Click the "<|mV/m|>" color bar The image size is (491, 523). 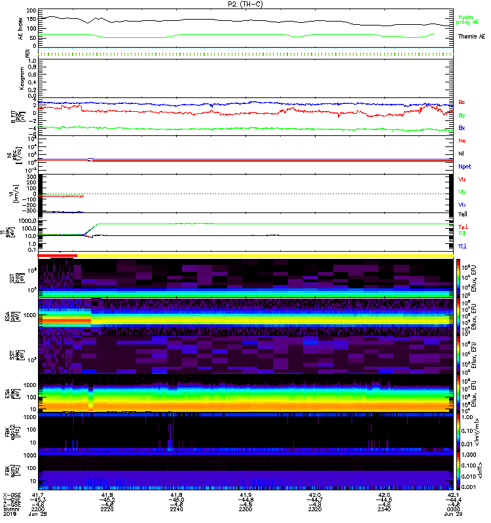pos(458,431)
